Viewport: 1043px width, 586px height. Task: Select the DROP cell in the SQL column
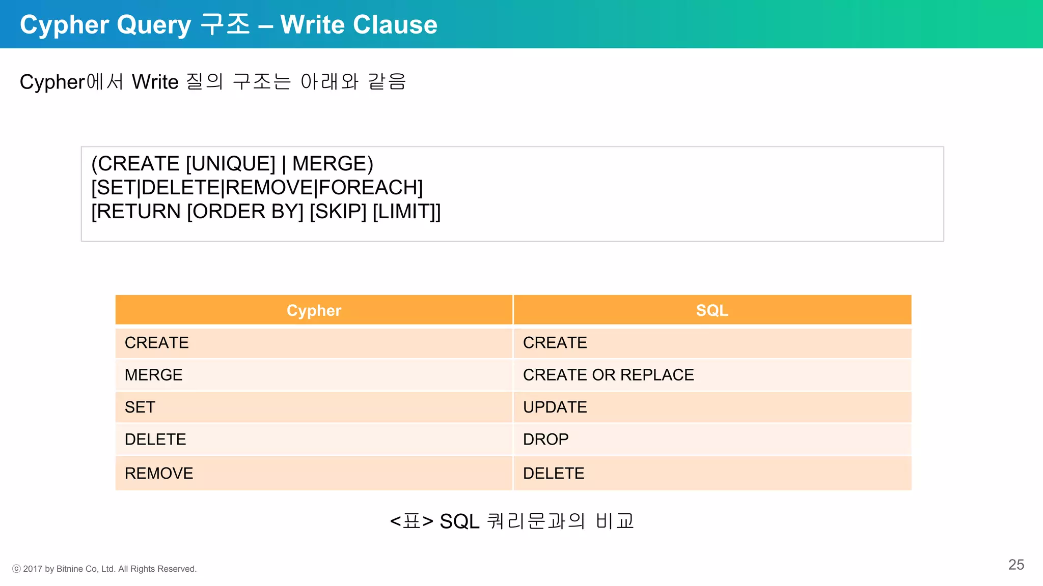coord(712,439)
